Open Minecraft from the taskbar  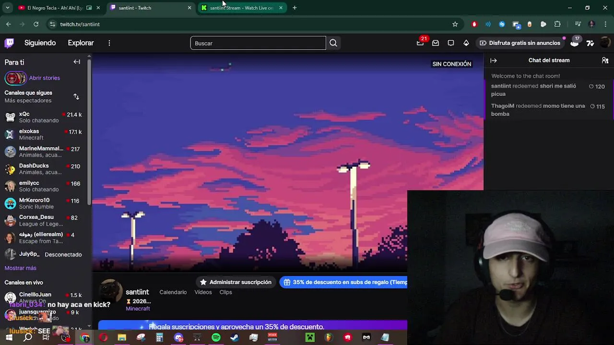[x=310, y=337]
